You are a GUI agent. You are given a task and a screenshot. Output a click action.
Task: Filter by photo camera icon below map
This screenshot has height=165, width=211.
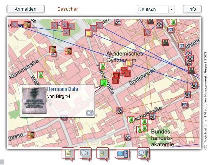(x=85, y=153)
